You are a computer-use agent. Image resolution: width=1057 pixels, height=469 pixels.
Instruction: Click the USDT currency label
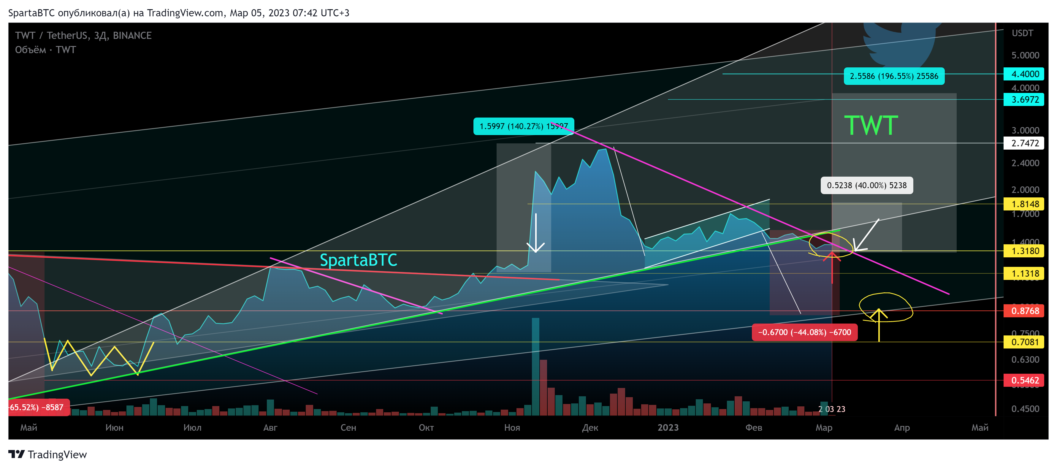(1022, 33)
